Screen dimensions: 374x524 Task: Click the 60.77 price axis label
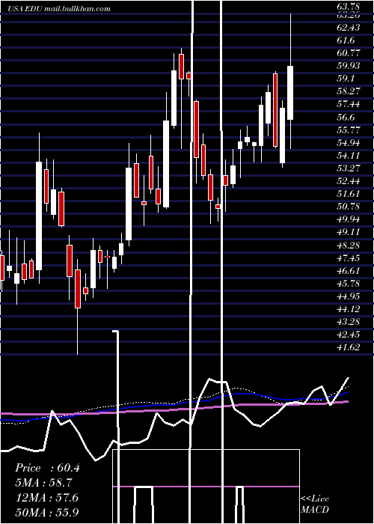[349, 53]
